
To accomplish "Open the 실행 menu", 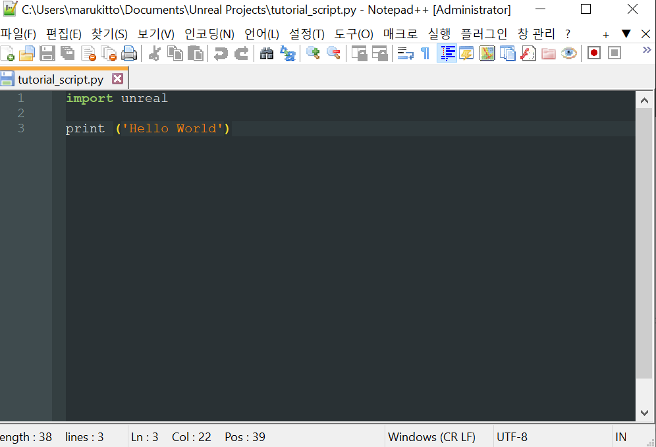I will [439, 34].
